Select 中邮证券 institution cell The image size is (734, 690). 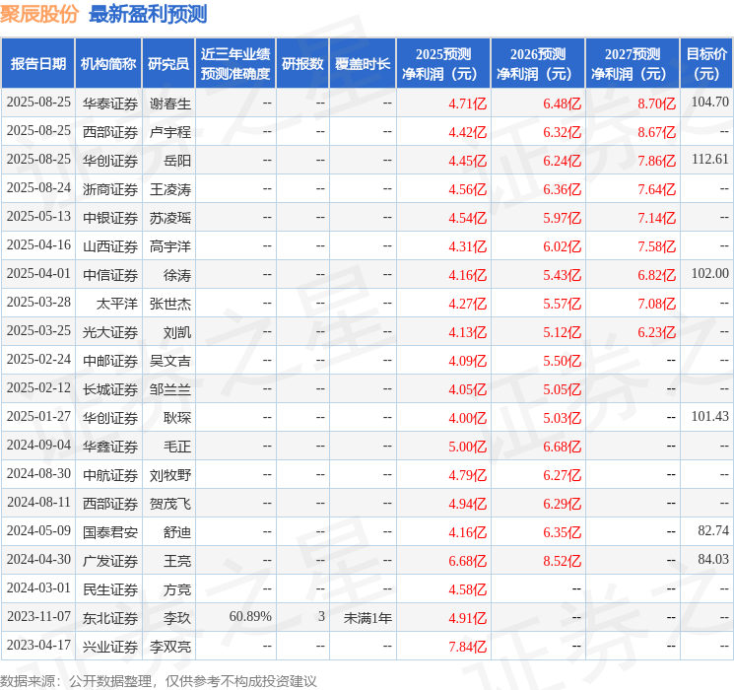click(110, 361)
